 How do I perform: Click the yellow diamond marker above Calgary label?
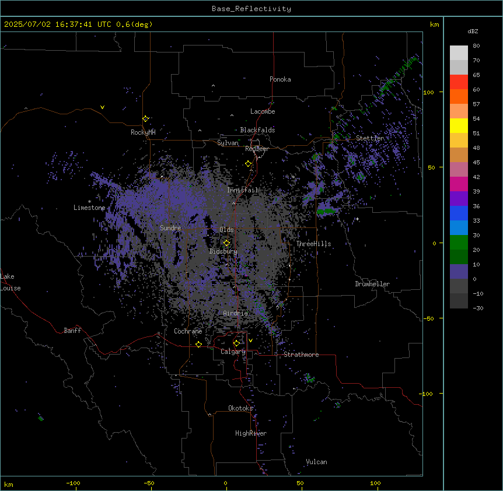coord(236,343)
